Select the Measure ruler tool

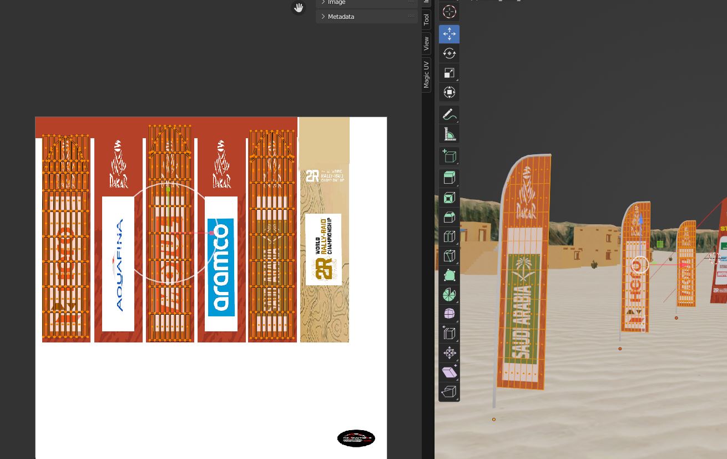tap(450, 134)
